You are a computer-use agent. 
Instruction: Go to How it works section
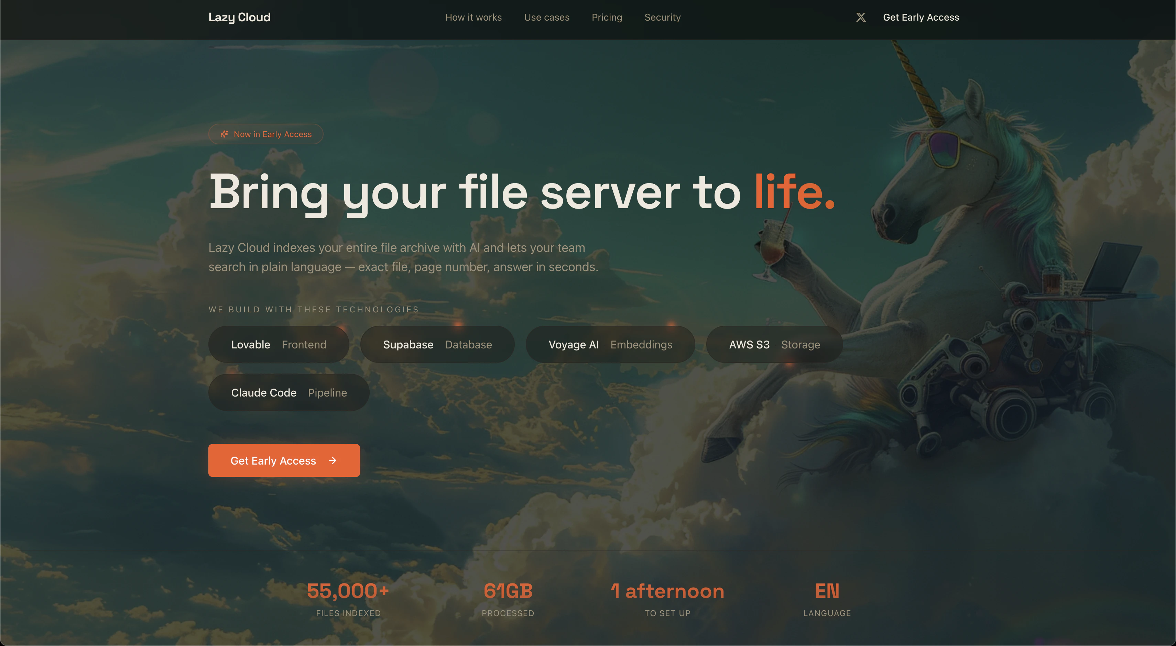(473, 17)
